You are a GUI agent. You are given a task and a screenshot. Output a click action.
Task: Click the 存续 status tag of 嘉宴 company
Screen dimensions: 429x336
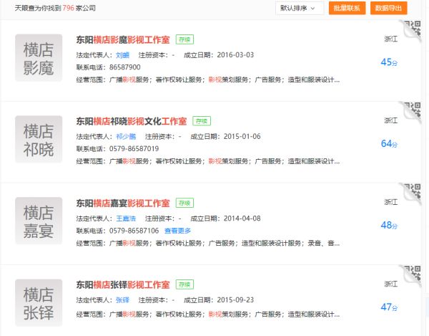tap(184, 203)
